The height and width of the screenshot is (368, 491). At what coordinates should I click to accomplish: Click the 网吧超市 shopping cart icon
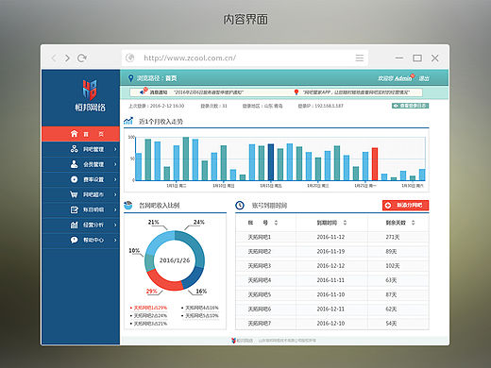click(74, 194)
